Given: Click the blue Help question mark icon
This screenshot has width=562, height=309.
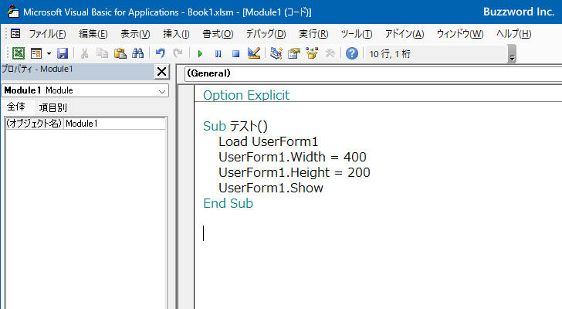Looking at the screenshot, I should 352,53.
